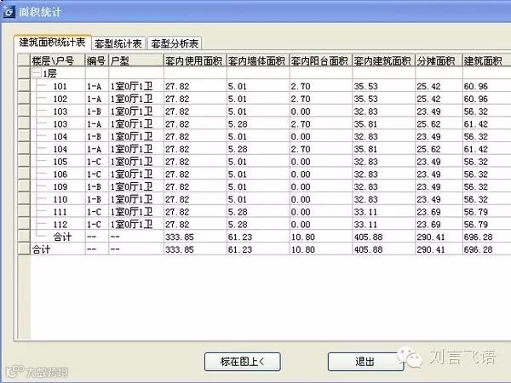Click the 套内墙体面积 column header

pyautogui.click(x=258, y=60)
